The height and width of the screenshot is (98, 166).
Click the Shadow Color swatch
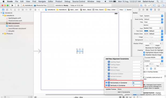[146, 34]
